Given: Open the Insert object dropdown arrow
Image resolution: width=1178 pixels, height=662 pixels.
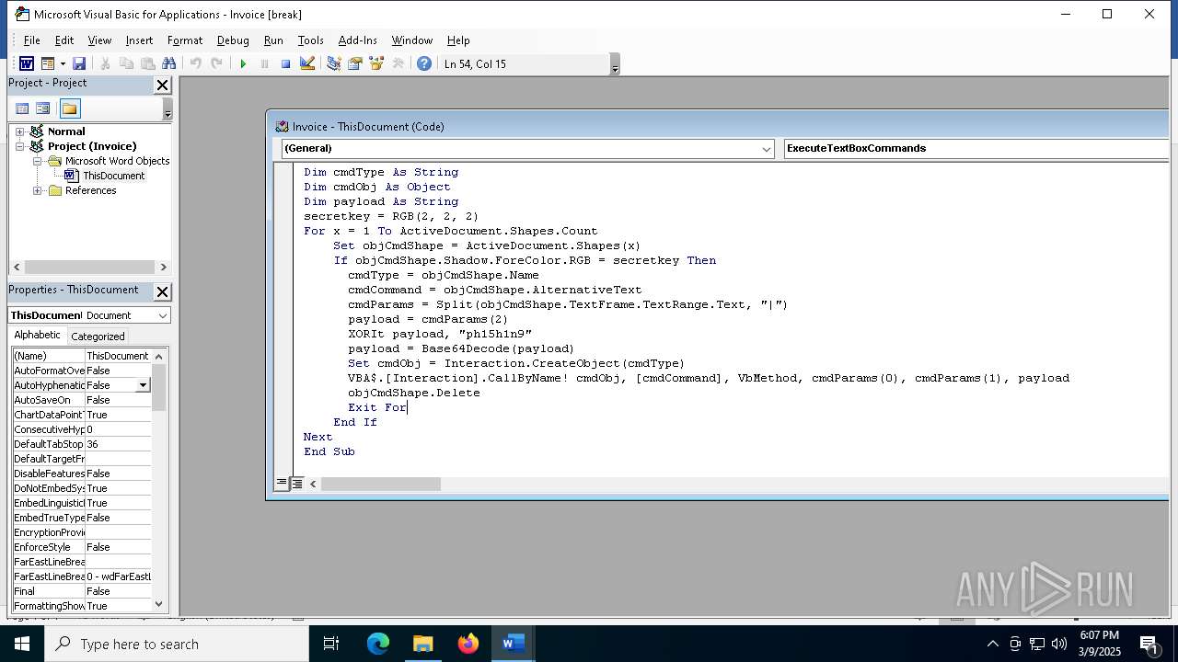Looking at the screenshot, I should point(63,63).
